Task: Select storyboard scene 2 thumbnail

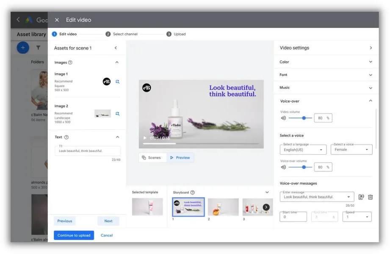Action: 223,207
